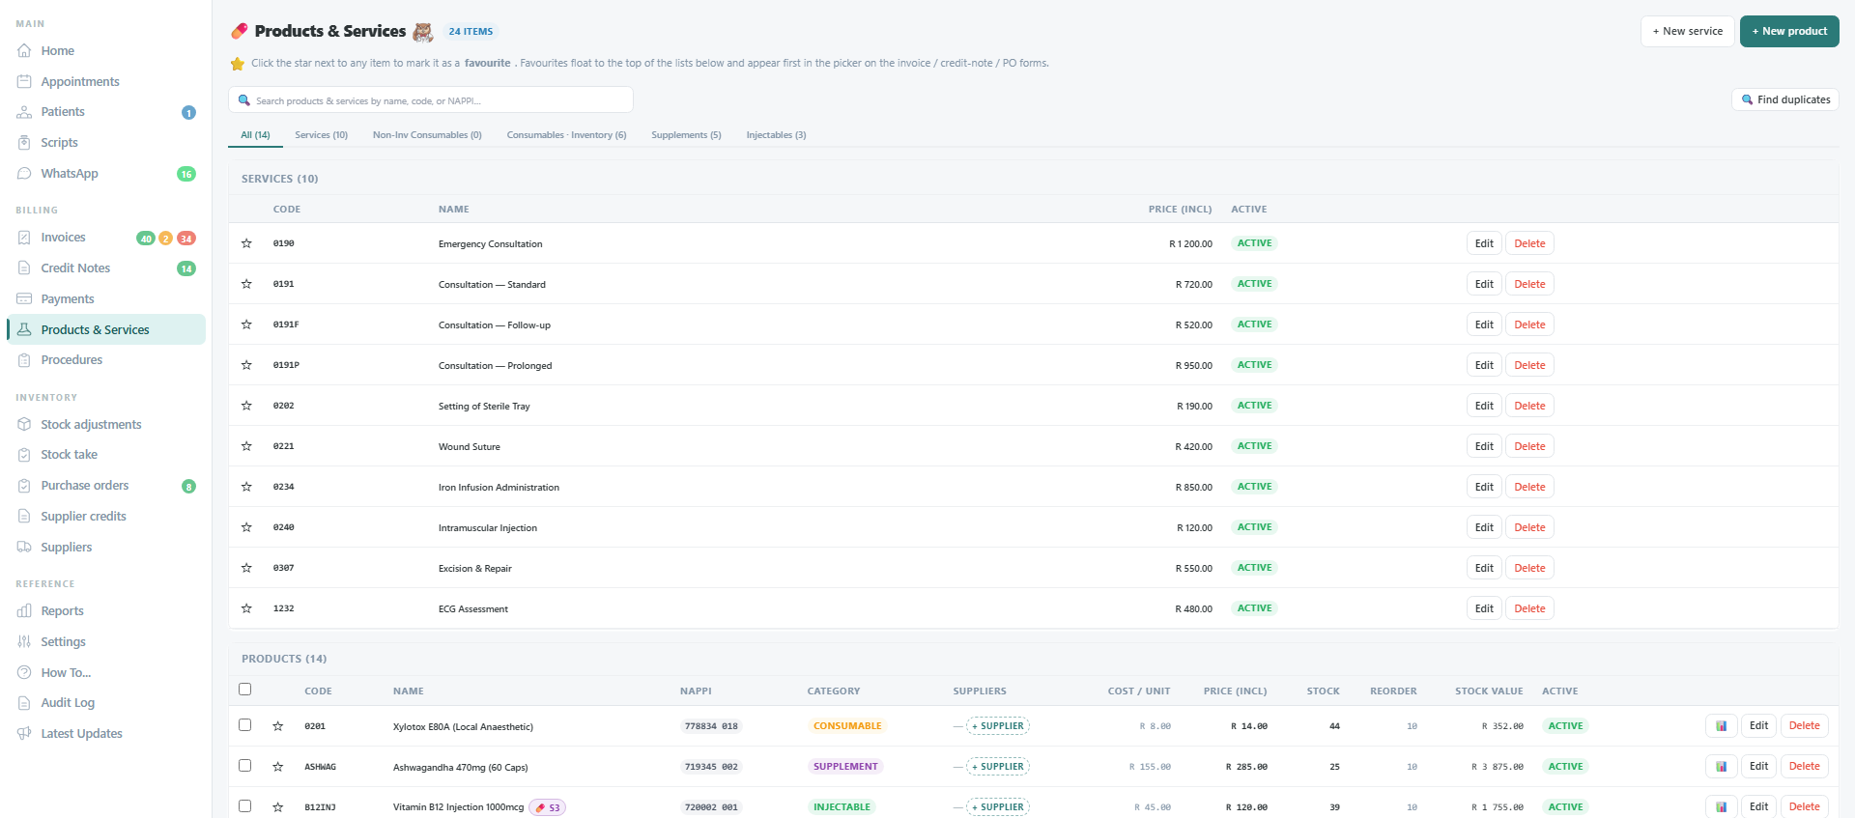Focus the products and services search field
The width and height of the screenshot is (1855, 818).
point(431,100)
